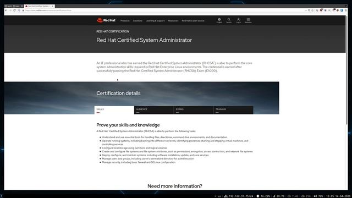The width and height of the screenshot is (352, 198).
Task: Click the Search magnifier icon
Action: [x=229, y=20]
